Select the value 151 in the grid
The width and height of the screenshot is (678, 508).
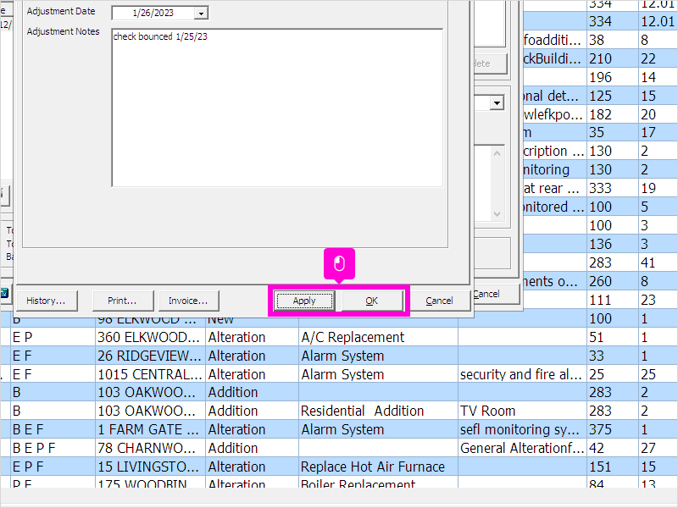point(612,467)
